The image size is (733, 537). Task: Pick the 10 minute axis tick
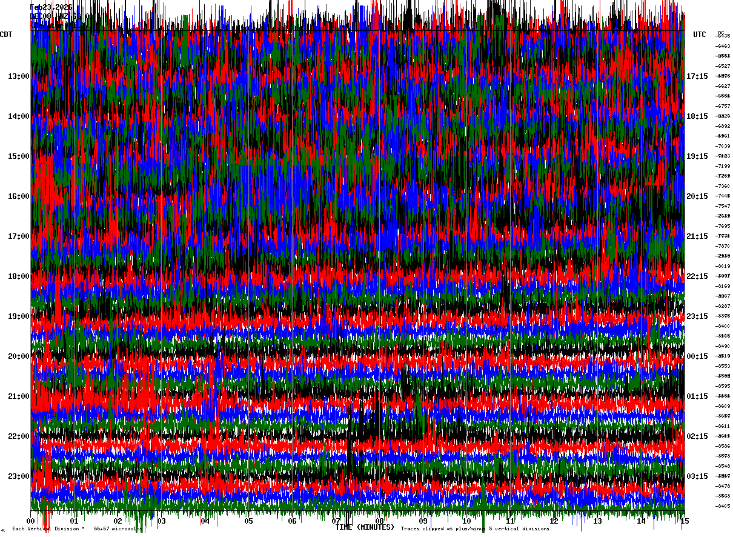click(x=467, y=521)
